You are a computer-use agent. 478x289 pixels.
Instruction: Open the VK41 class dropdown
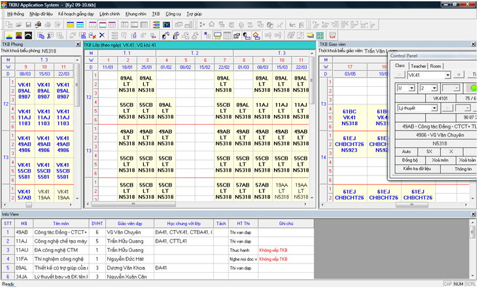pyautogui.click(x=449, y=75)
